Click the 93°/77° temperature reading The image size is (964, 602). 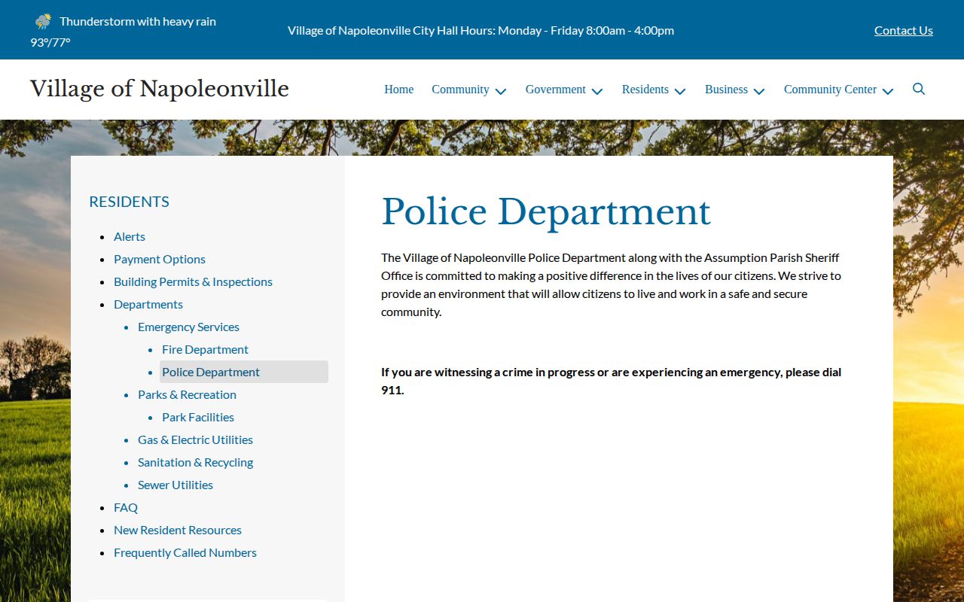click(x=50, y=42)
